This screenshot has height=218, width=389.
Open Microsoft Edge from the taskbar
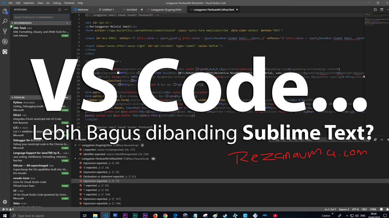pos(175,215)
